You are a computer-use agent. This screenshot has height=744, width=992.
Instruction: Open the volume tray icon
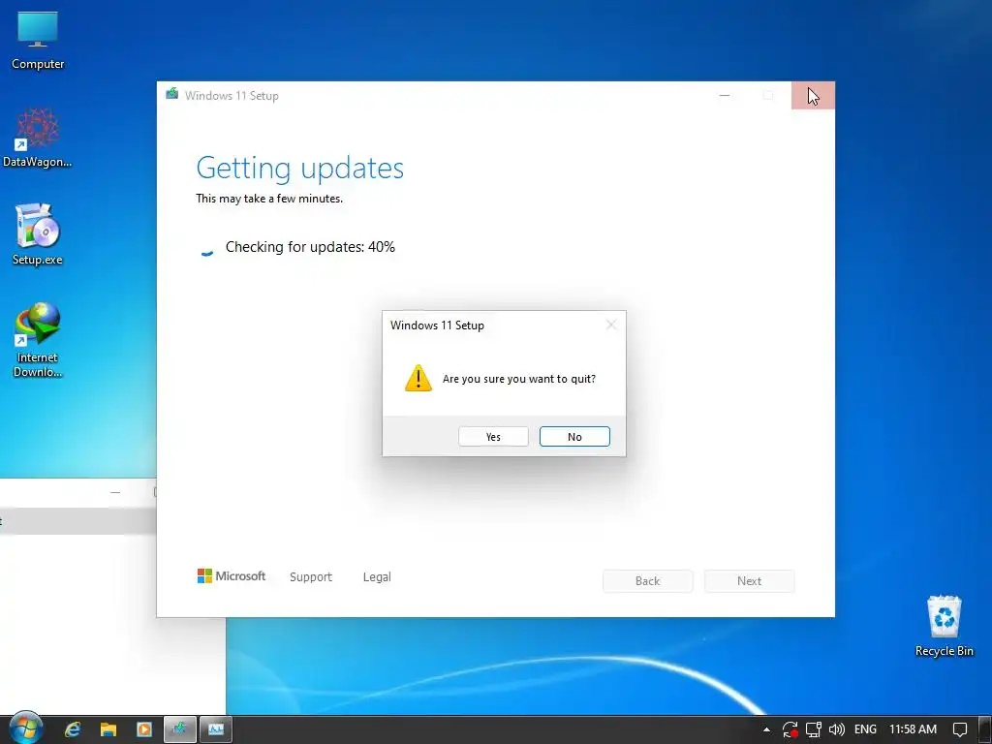coord(836,729)
